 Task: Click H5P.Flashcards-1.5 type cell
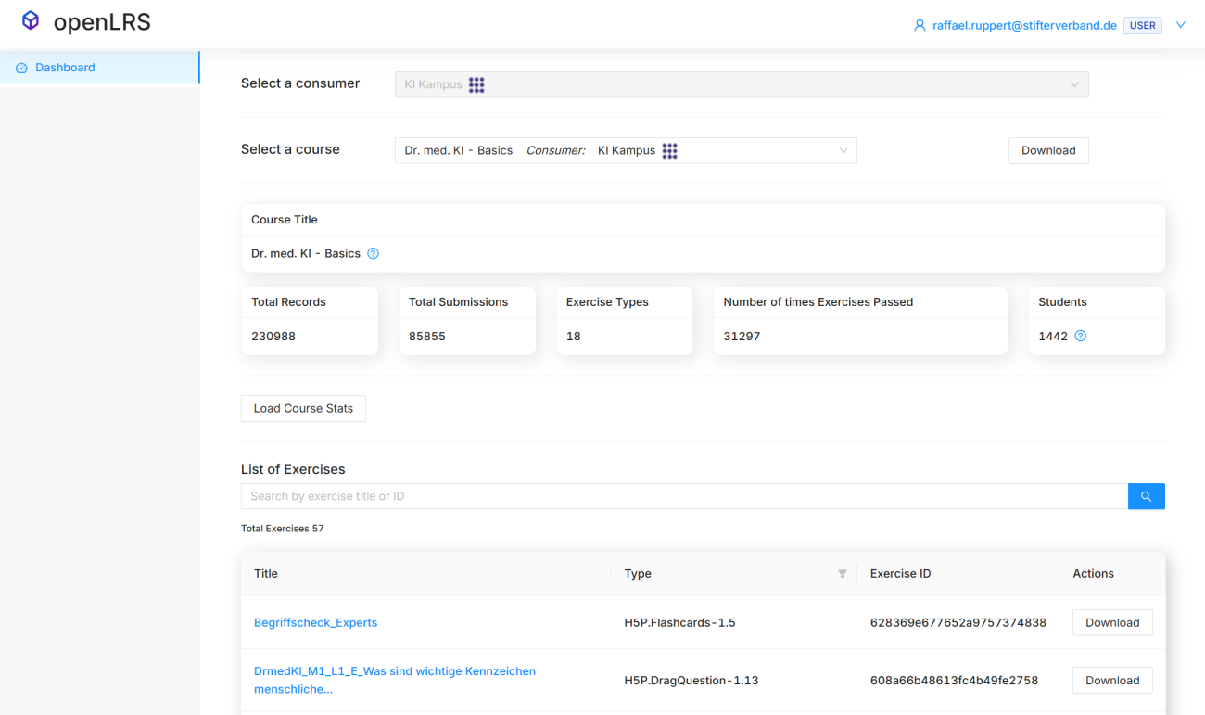click(680, 622)
